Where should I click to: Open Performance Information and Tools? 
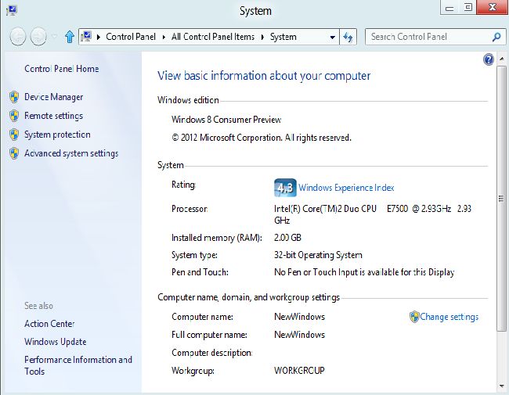pyautogui.click(x=78, y=365)
